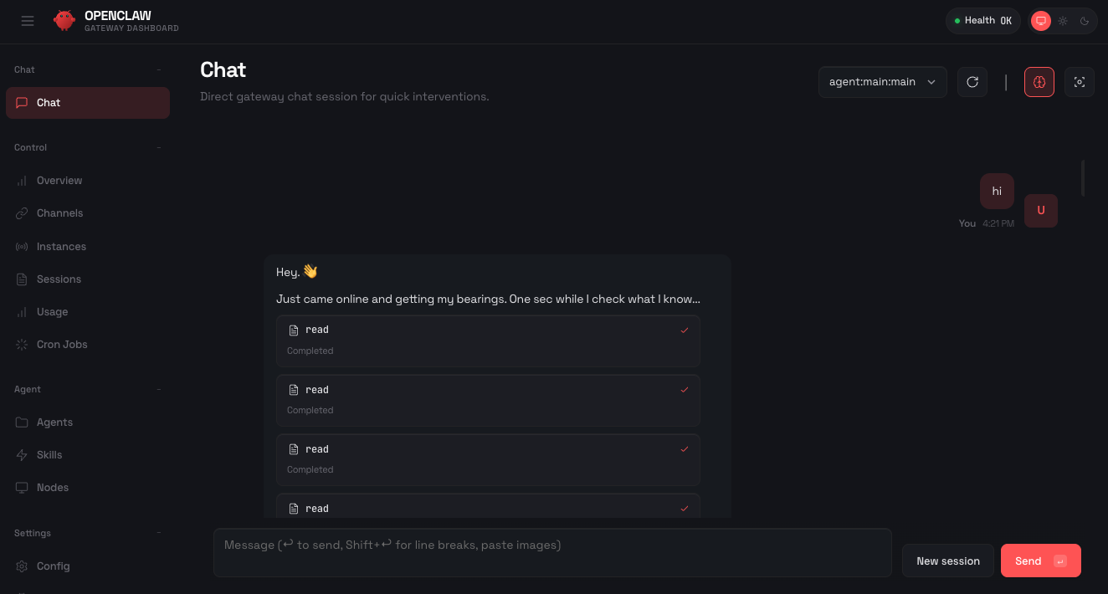Click the hamburger menu icon
The width and height of the screenshot is (1108, 594).
pyautogui.click(x=28, y=21)
